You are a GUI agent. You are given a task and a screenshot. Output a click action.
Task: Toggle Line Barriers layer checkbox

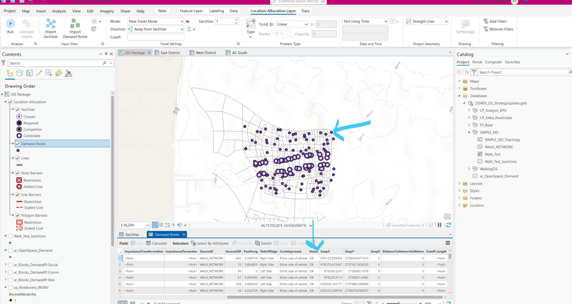tap(18, 195)
